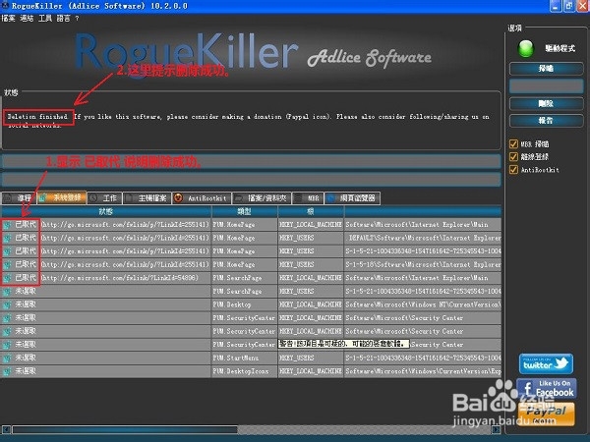Click registry icon in the PUM.StartMenu row
The height and width of the screenshot is (442, 590).
tap(7, 359)
